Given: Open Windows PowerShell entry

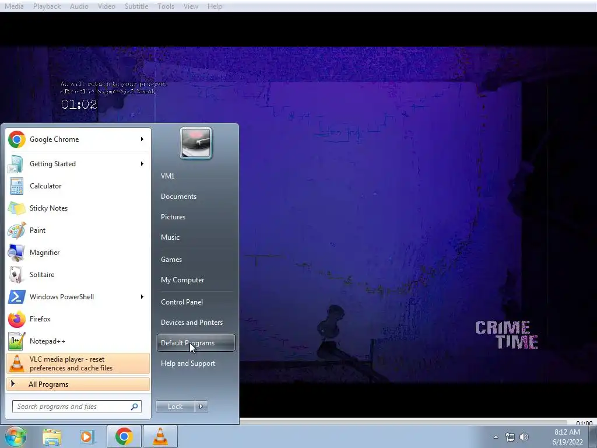Looking at the screenshot, I should tap(78, 297).
